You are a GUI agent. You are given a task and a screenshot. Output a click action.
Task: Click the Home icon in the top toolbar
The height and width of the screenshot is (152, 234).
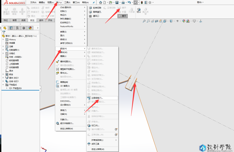(x=101, y=2)
